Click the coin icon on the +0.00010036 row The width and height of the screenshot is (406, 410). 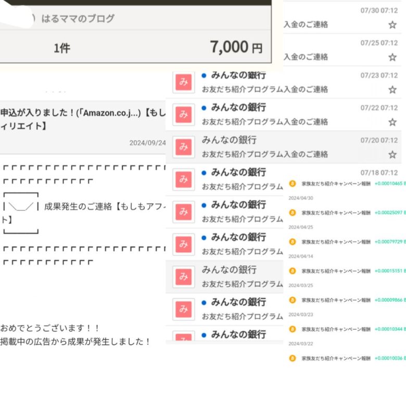(x=293, y=358)
